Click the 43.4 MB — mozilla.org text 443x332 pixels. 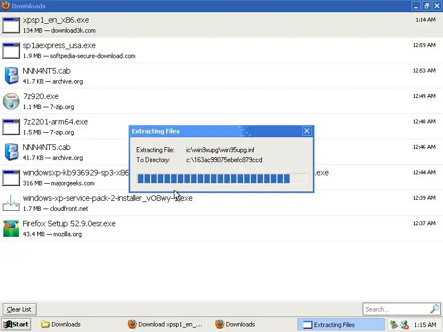click(x=52, y=234)
